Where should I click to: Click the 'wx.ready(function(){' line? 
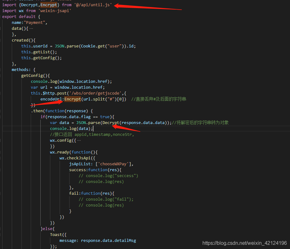point(74,152)
